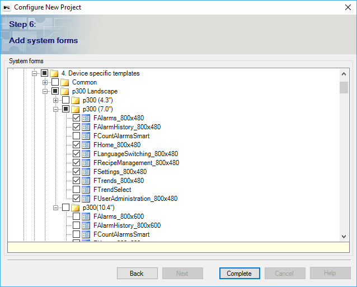Toggle the p300 (4.3") folder checkbox
Viewport: 357px width, 287px height.
pos(66,100)
